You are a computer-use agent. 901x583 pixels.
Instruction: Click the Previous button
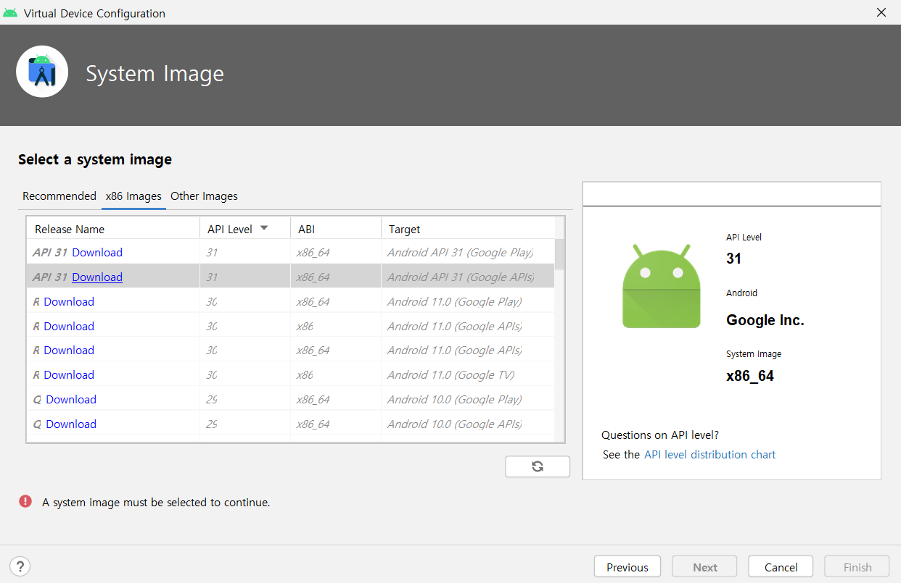click(x=628, y=567)
